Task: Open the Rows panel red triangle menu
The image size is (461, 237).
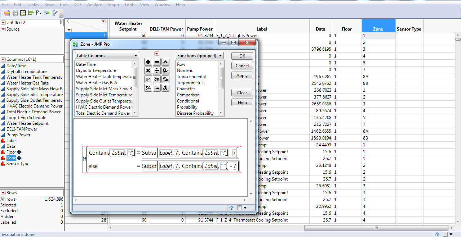Action: tap(3, 193)
